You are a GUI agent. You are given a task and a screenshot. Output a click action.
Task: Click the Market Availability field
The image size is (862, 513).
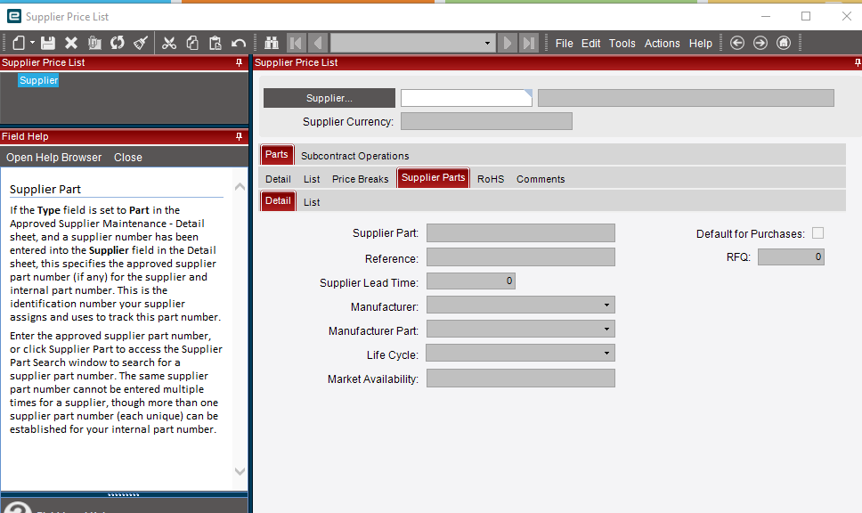click(521, 379)
